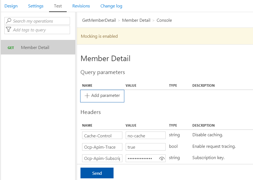Click the Mocking is enabled banner
253x180 pixels.
click(165, 36)
